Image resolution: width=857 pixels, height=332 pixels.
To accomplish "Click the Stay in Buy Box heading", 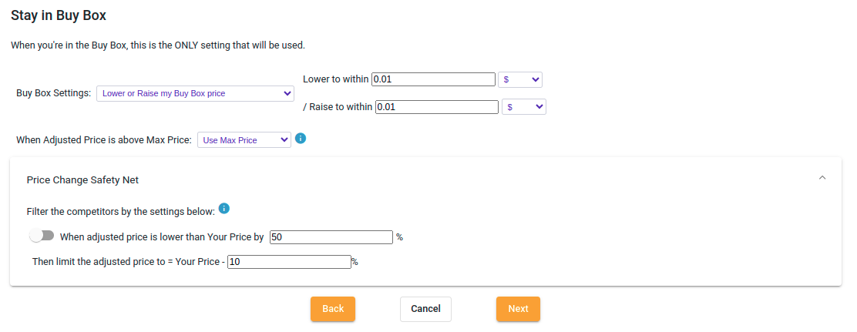I will click(x=59, y=16).
